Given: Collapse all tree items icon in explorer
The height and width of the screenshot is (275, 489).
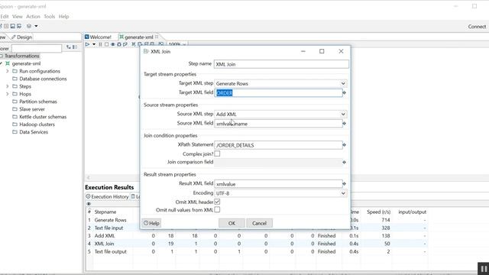Looking at the screenshot, I should 75,47.
